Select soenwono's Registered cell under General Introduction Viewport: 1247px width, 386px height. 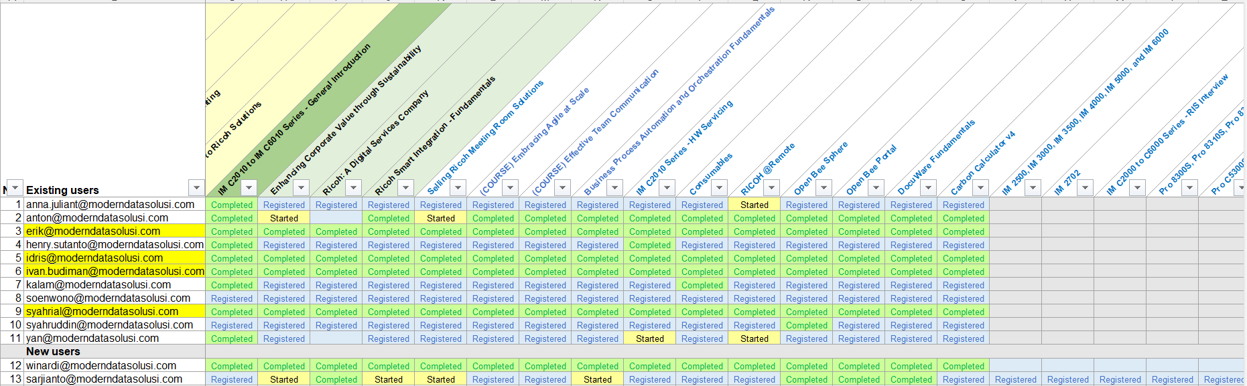[x=232, y=298]
